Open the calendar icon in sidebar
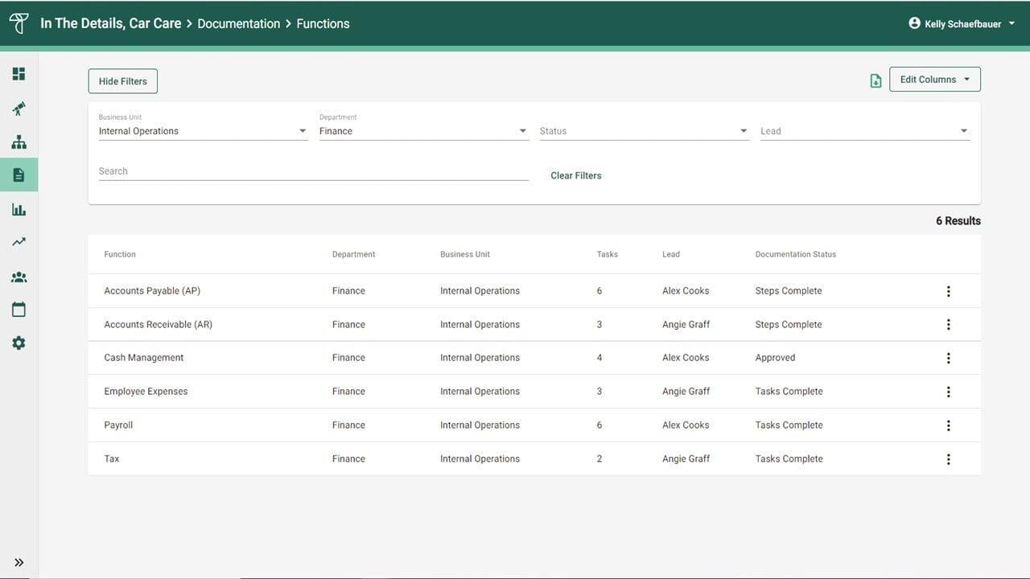Image resolution: width=1030 pixels, height=579 pixels. (19, 310)
